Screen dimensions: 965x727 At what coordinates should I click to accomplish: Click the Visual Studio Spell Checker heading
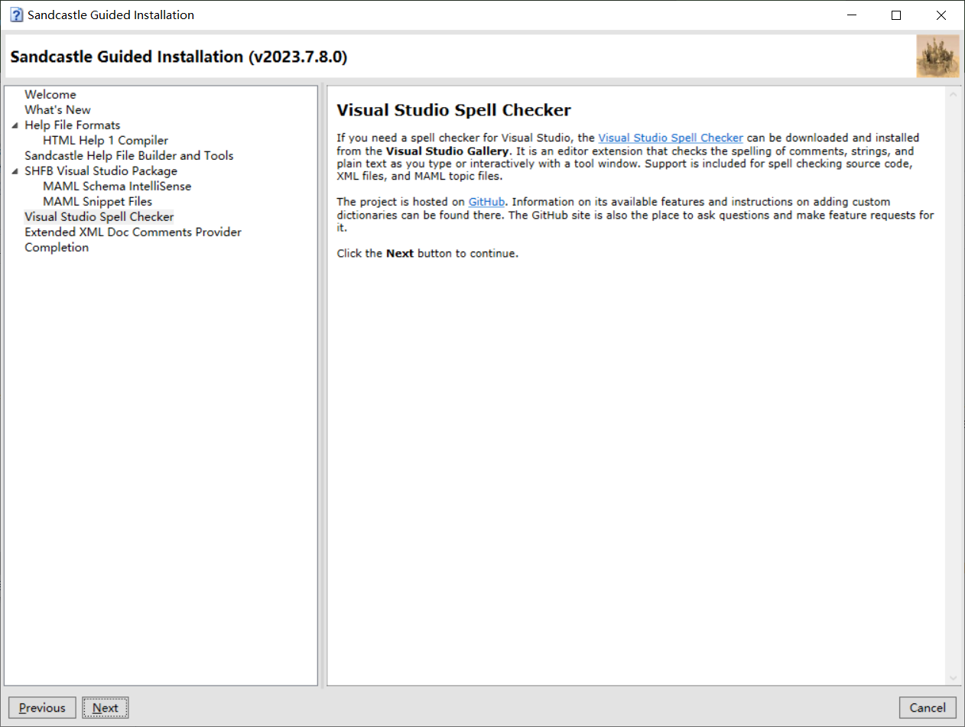tap(454, 110)
